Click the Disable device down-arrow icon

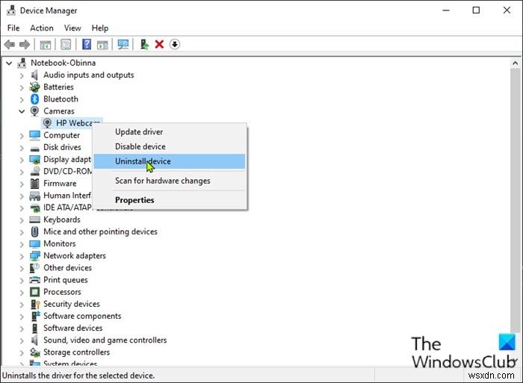pos(175,44)
